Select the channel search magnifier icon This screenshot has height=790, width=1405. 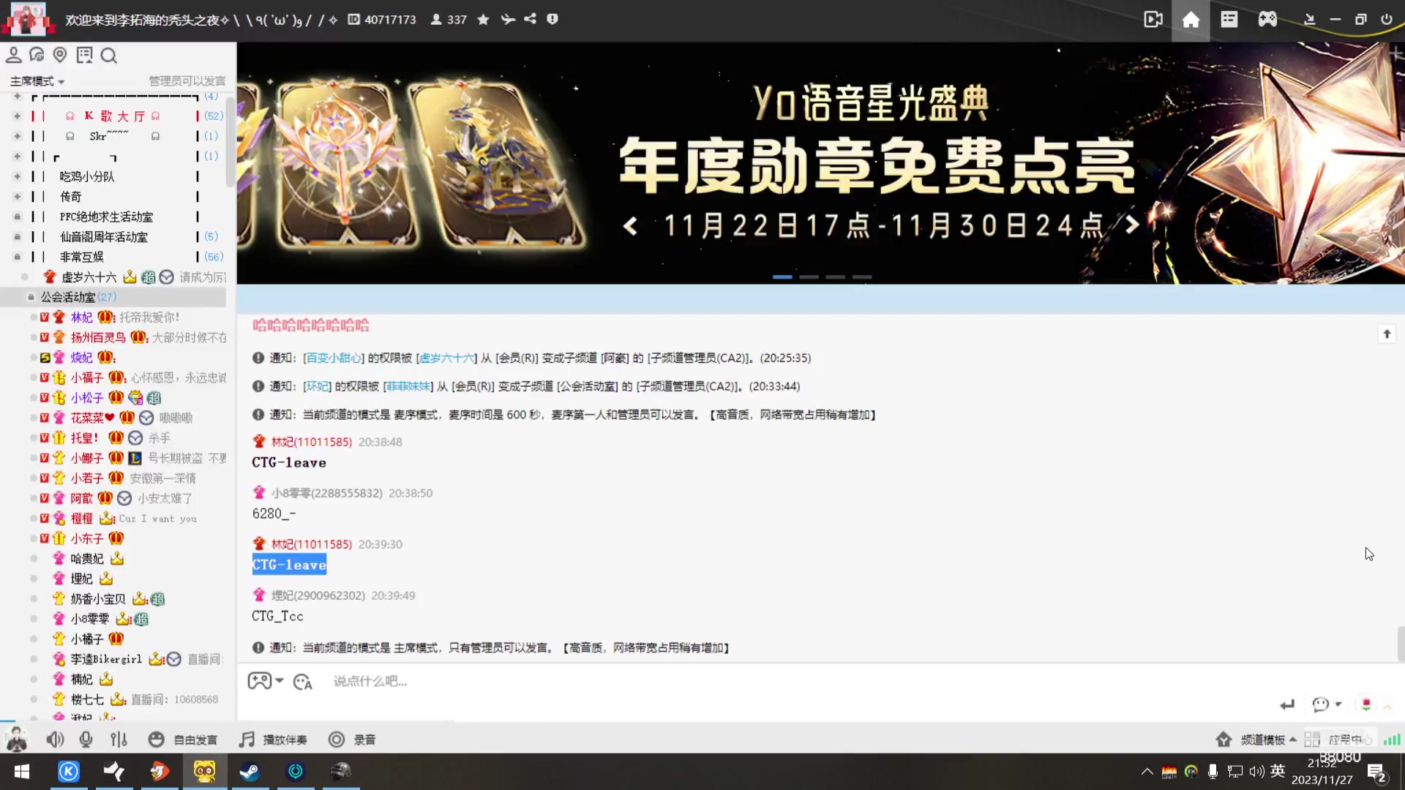coord(109,55)
